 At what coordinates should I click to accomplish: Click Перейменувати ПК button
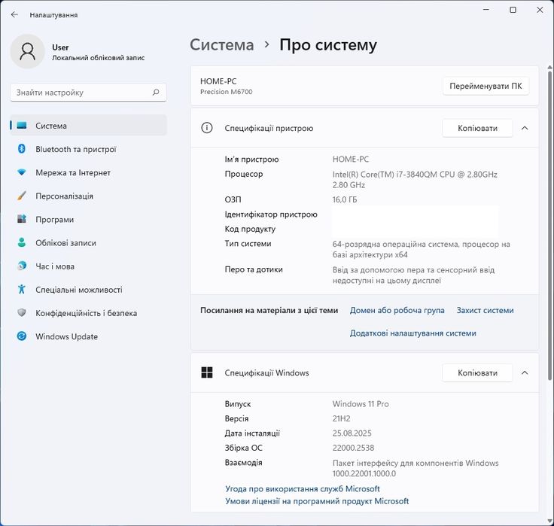486,86
